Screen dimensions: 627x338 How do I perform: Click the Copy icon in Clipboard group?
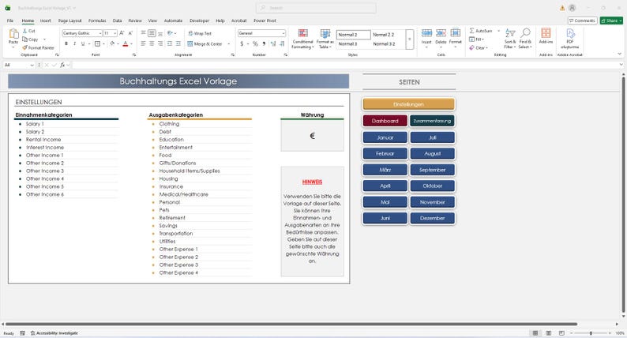24,39
